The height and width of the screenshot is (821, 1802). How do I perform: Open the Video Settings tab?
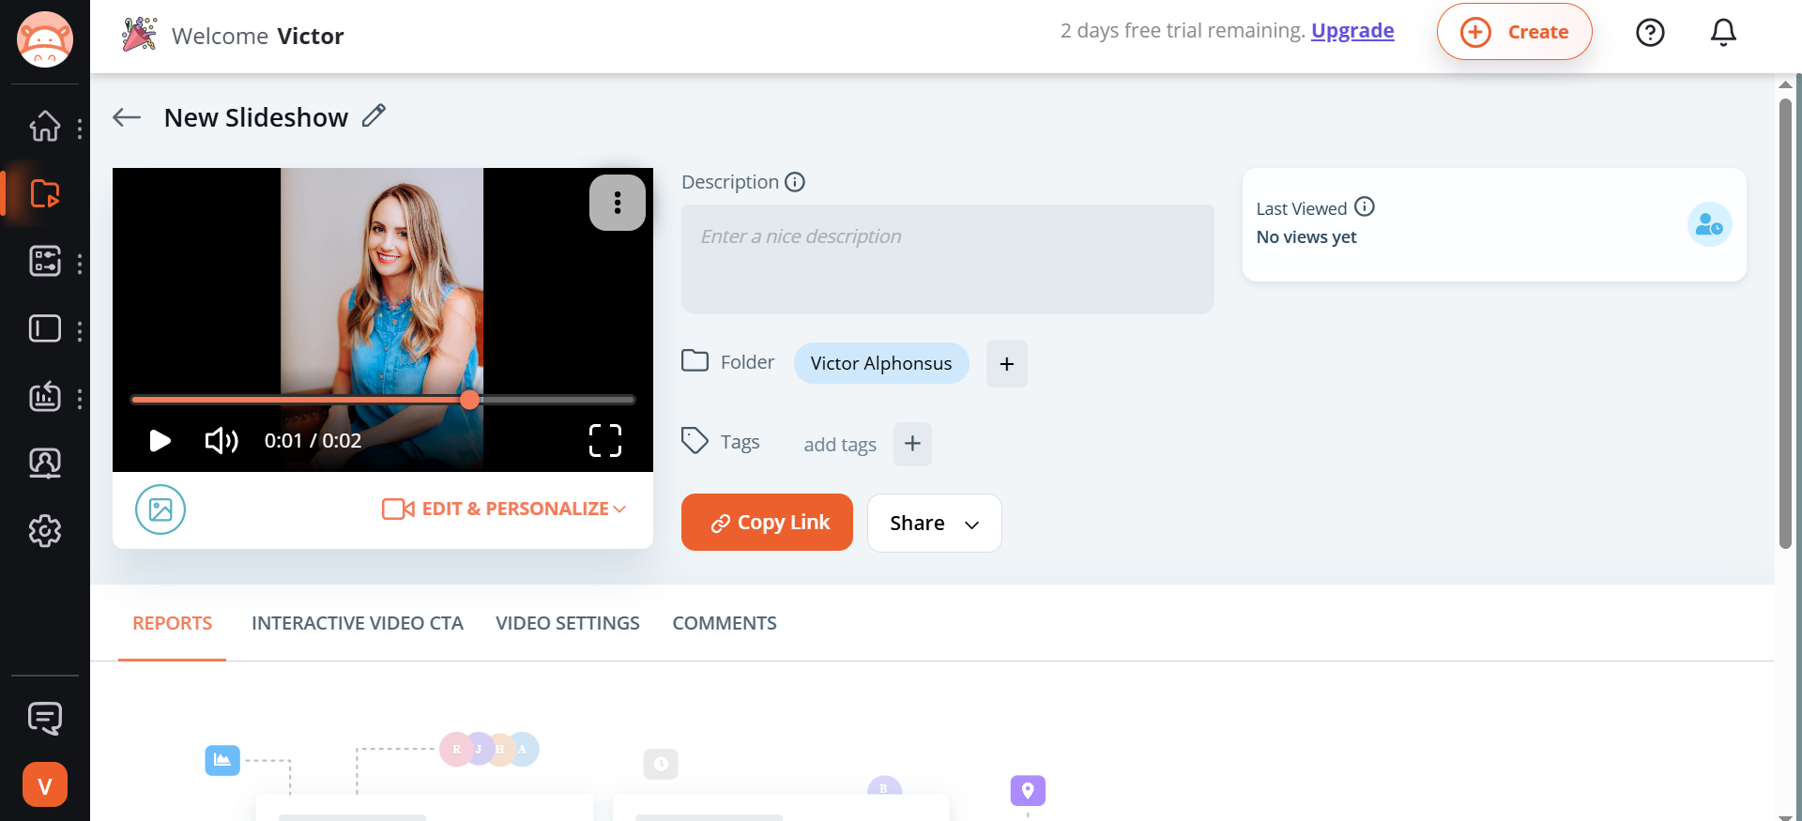coord(568,624)
